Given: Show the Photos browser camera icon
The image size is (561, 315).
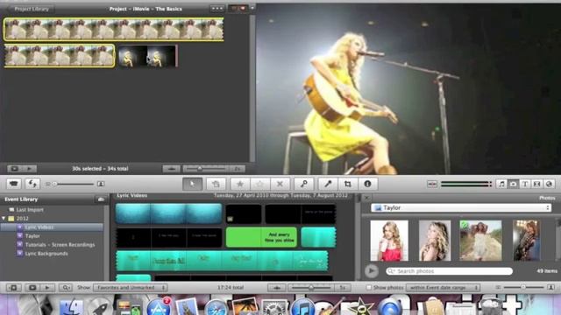Looking at the screenshot, I should (x=514, y=184).
